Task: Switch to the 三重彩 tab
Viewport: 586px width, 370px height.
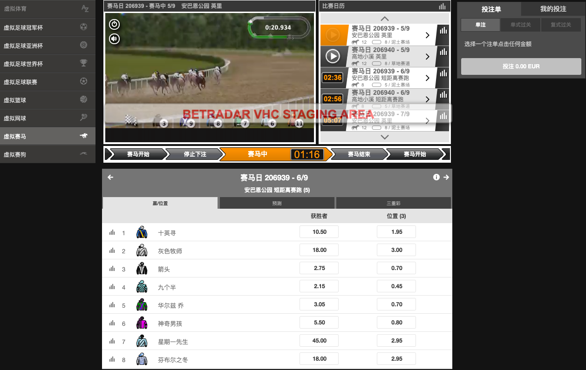Action: click(393, 203)
